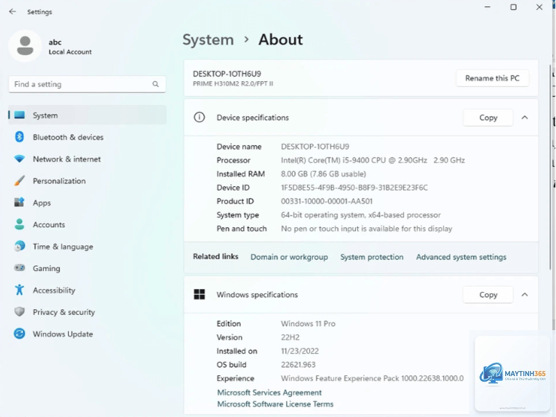Open Bluetooth & devices settings
This screenshot has width=556, height=417.
[x=88, y=137]
